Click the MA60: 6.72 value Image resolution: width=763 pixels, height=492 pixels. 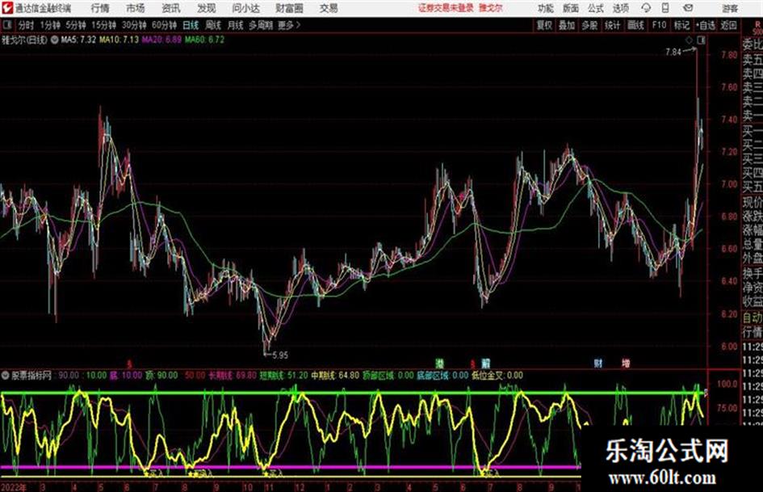click(205, 40)
